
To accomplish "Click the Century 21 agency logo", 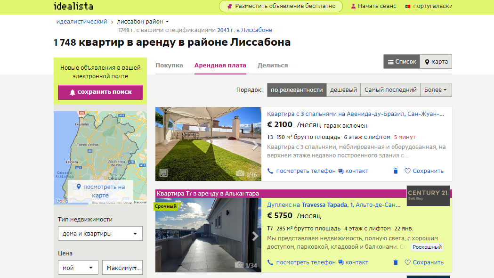I will (x=428, y=196).
